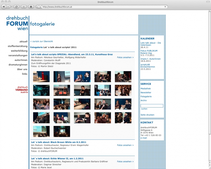Screen dimensions: 211x169
Task: Go back via zurück zur Übersicht link
Action: tap(42, 41)
